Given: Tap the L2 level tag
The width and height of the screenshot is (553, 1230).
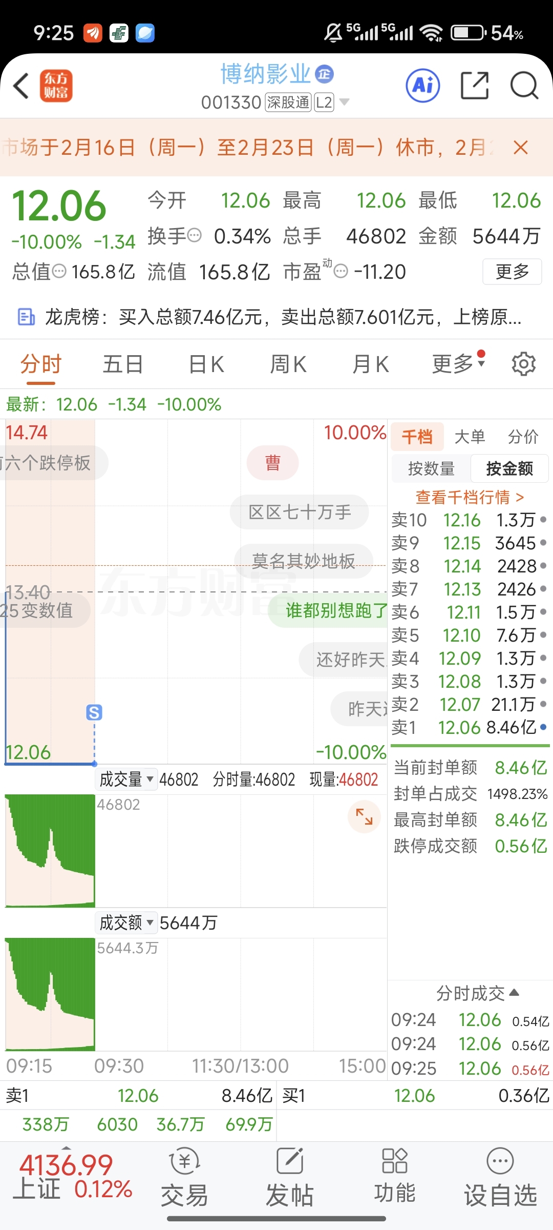Looking at the screenshot, I should point(324,102).
